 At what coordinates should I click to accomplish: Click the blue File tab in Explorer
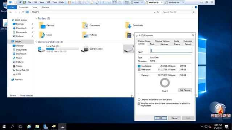12,7
